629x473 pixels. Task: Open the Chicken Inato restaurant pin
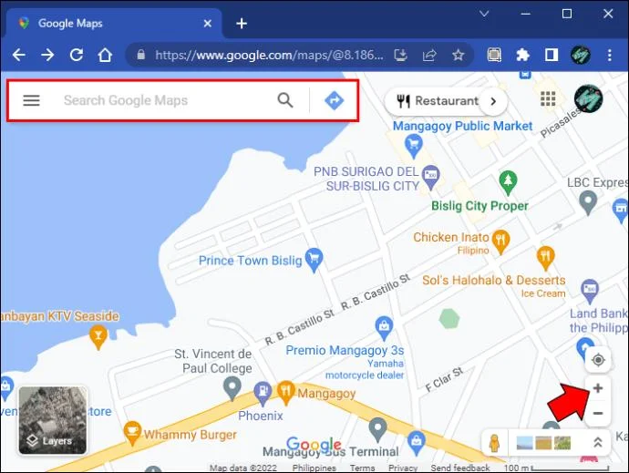[500, 242]
